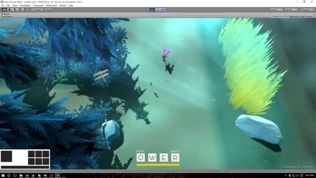Image resolution: width=316 pixels, height=178 pixels.
Task: Select the Scale tool
Action: pos(20,10)
